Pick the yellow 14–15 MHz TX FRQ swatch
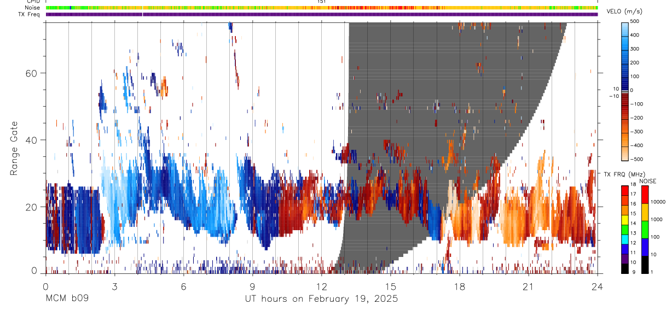The image size is (672, 310). pyautogui.click(x=624, y=219)
